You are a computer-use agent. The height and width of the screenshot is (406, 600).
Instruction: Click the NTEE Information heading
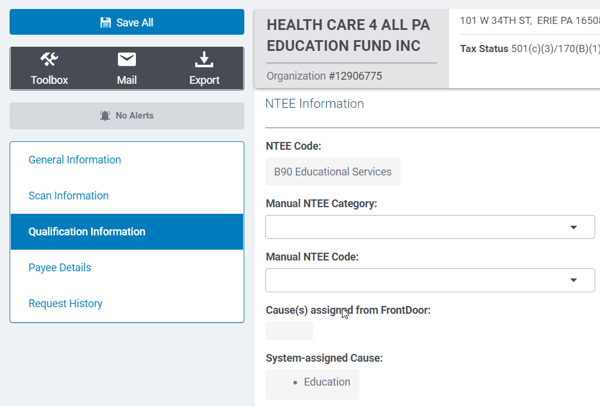point(314,104)
